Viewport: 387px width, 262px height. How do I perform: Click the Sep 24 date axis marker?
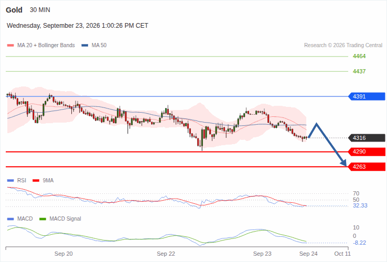click(308, 254)
